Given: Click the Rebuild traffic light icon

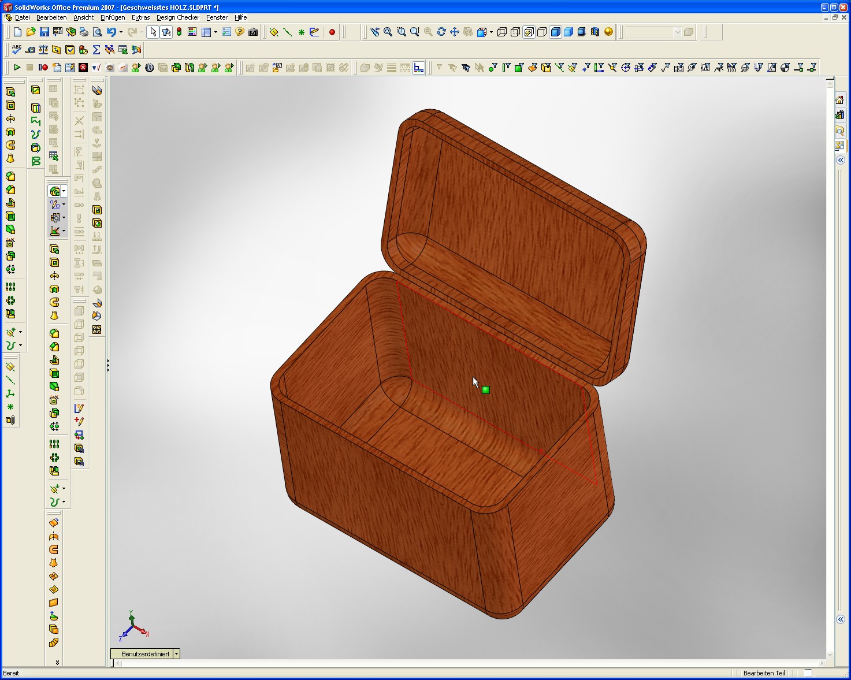Looking at the screenshot, I should point(179,32).
